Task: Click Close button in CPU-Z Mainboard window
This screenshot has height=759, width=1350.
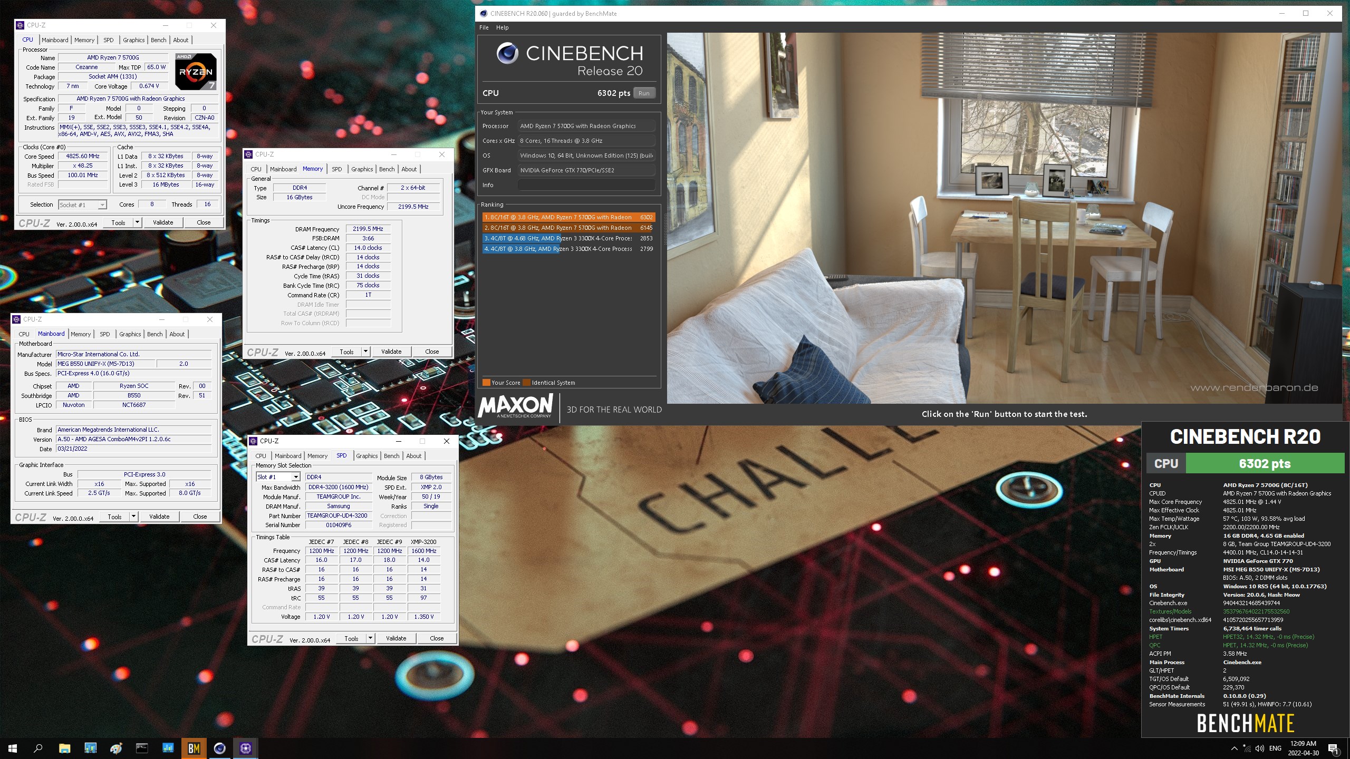Action: pyautogui.click(x=200, y=517)
